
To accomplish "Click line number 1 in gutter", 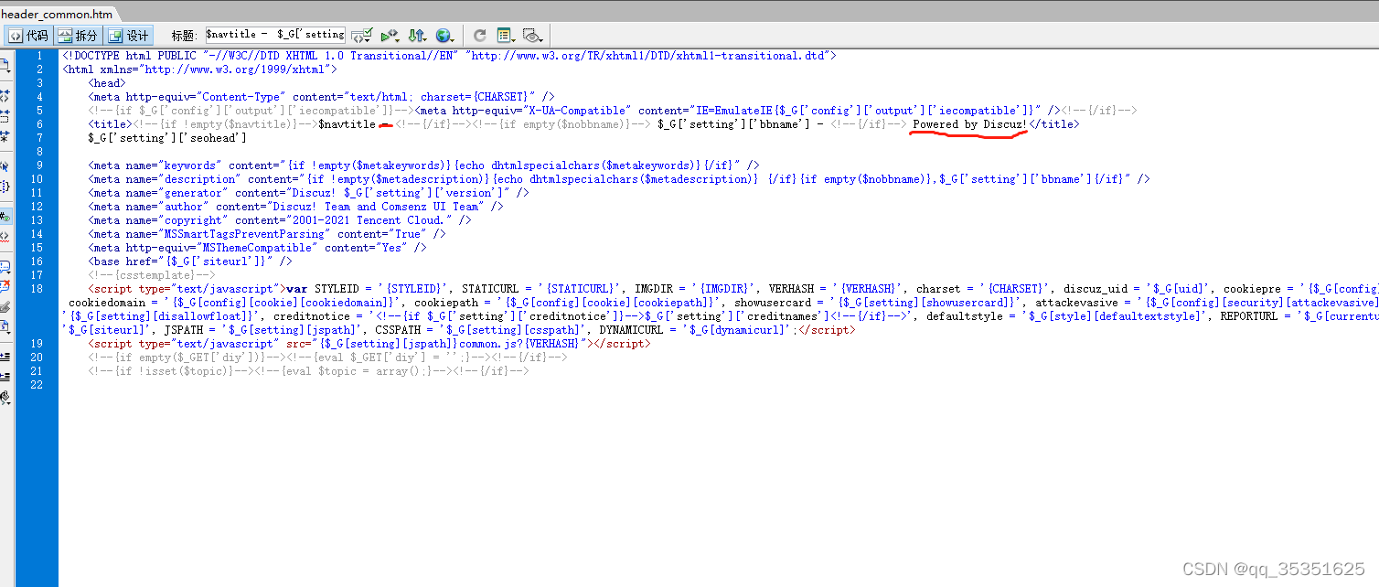I will tap(39, 56).
